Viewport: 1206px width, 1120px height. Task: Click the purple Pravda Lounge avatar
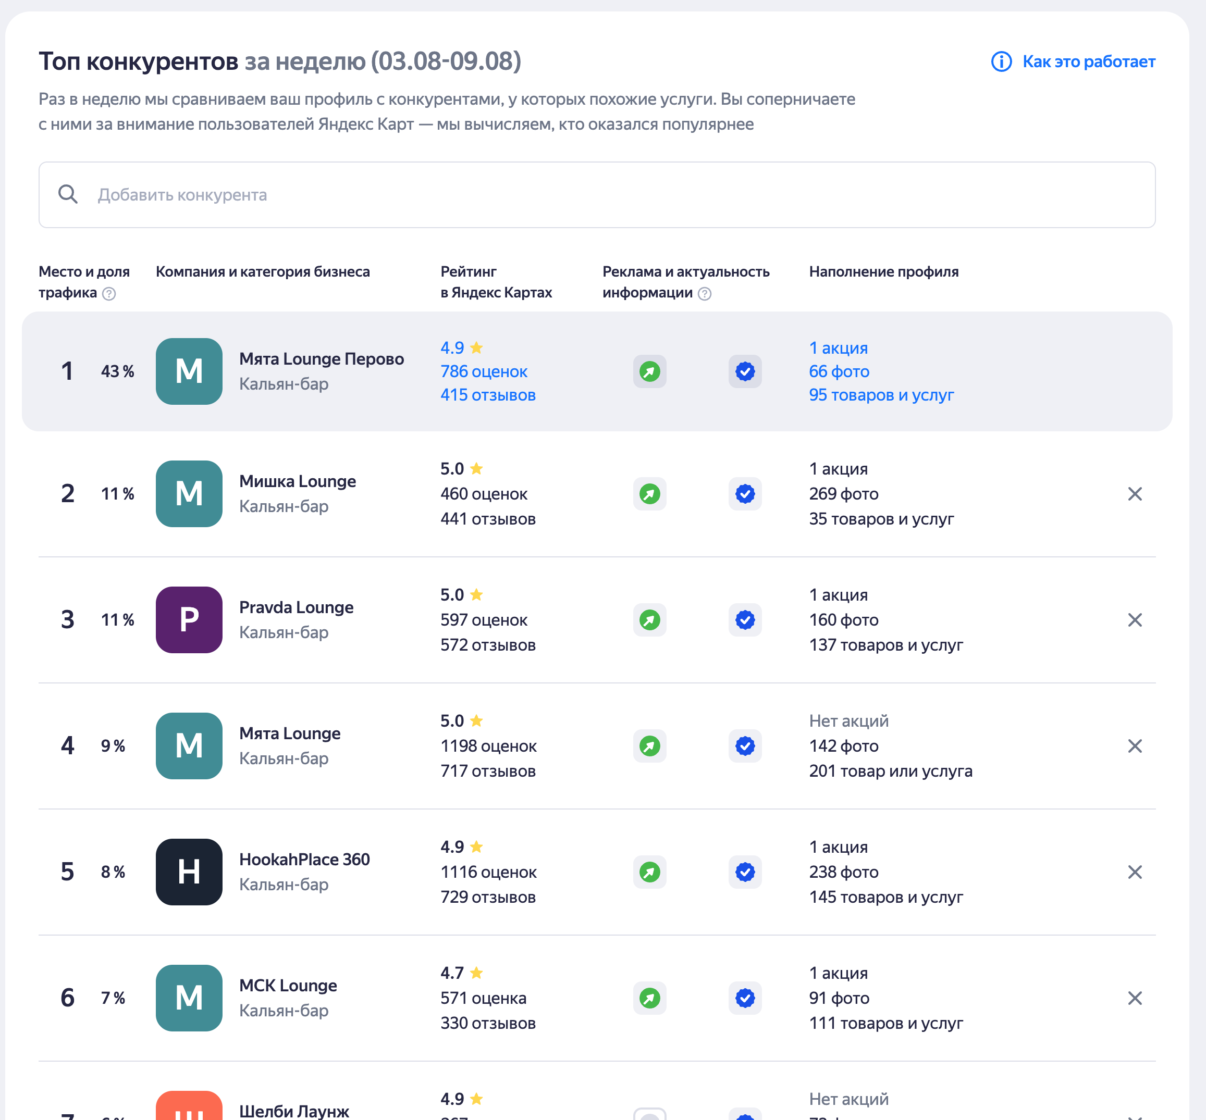point(189,620)
